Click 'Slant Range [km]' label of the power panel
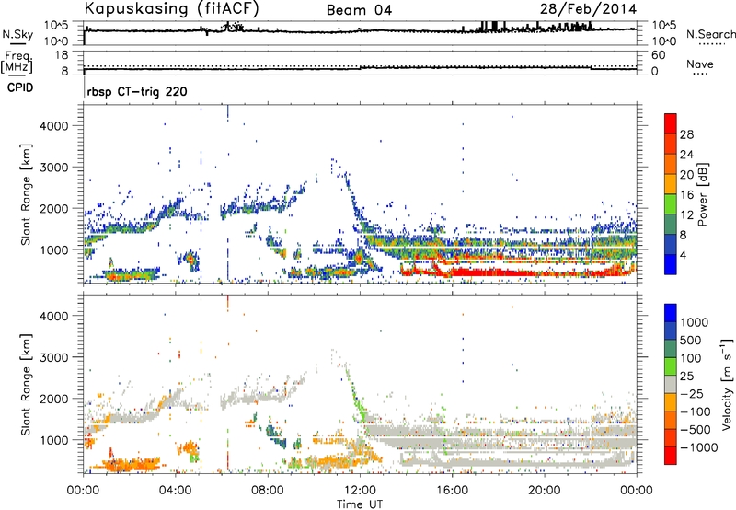This screenshot has width=736, height=510. click(26, 194)
